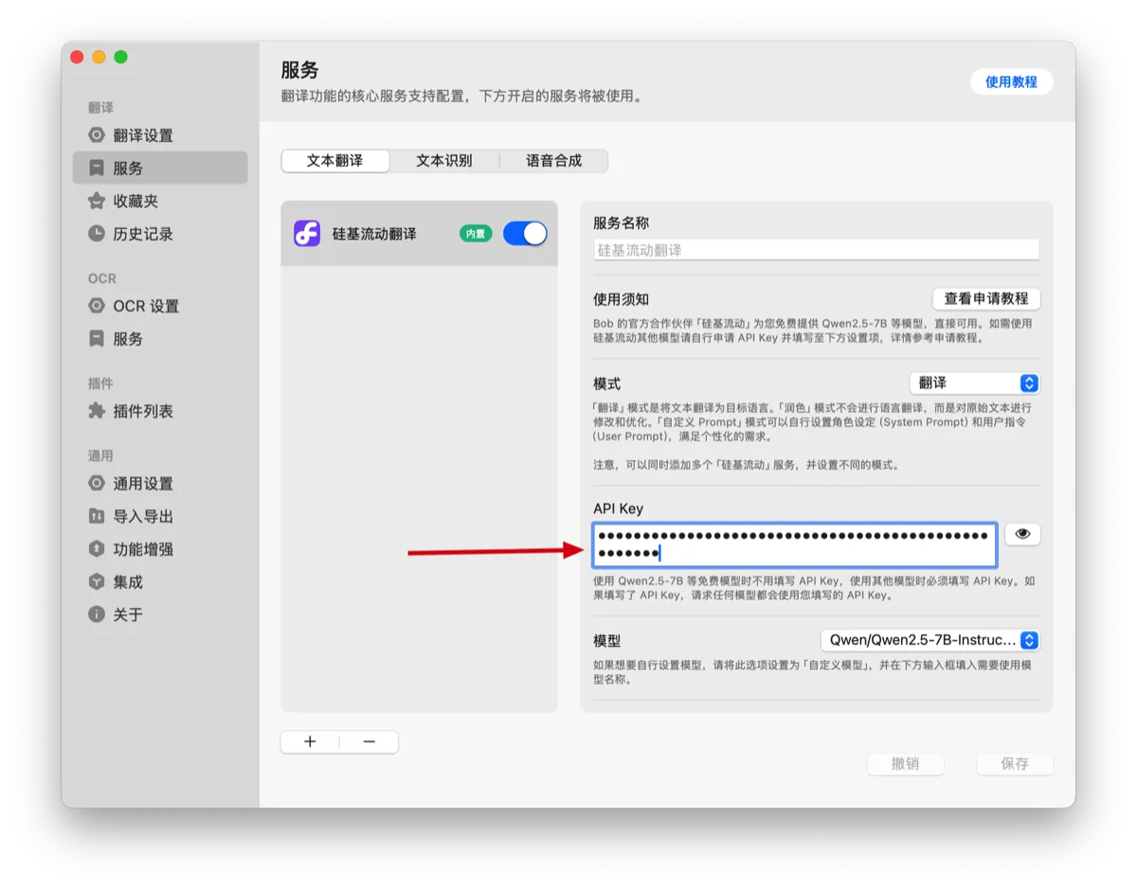Image resolution: width=1137 pixels, height=889 pixels.
Task: Click the 关于 info icon
Action: click(x=96, y=614)
